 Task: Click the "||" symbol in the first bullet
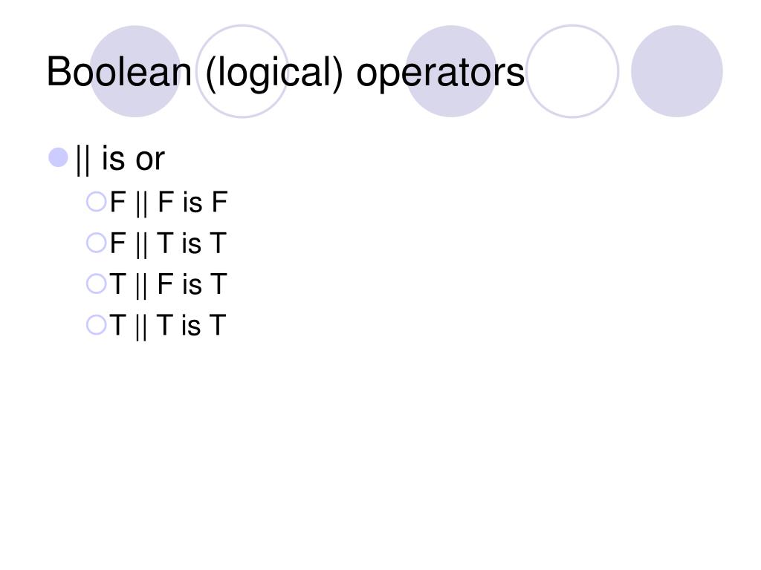click(82, 160)
